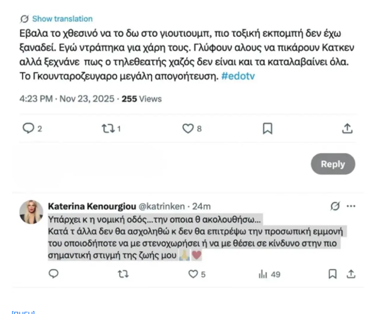Repost Katerina's reply
366x314 pixels.
point(123,274)
